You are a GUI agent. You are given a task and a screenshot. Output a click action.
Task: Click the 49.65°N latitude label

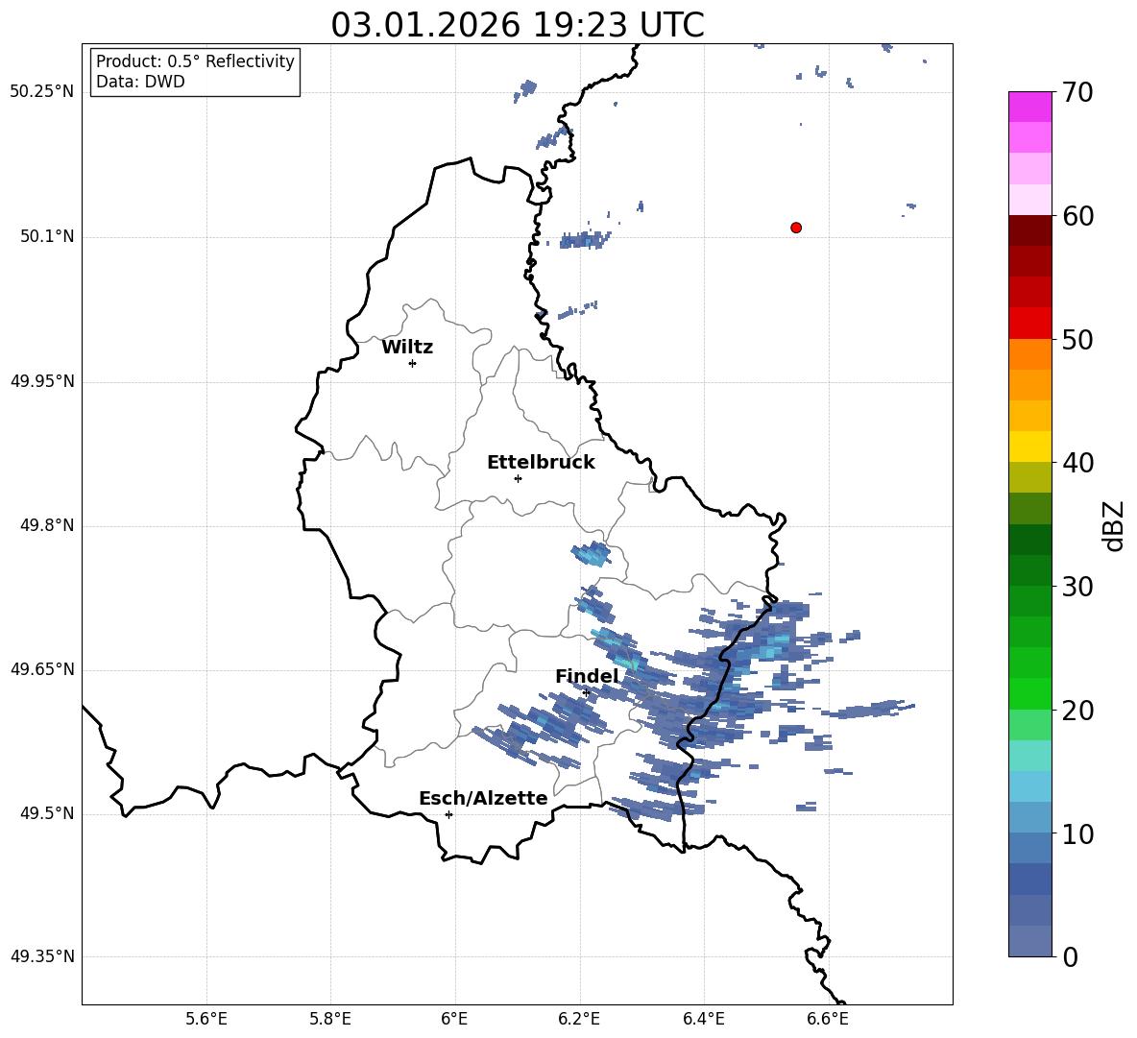tap(41, 668)
